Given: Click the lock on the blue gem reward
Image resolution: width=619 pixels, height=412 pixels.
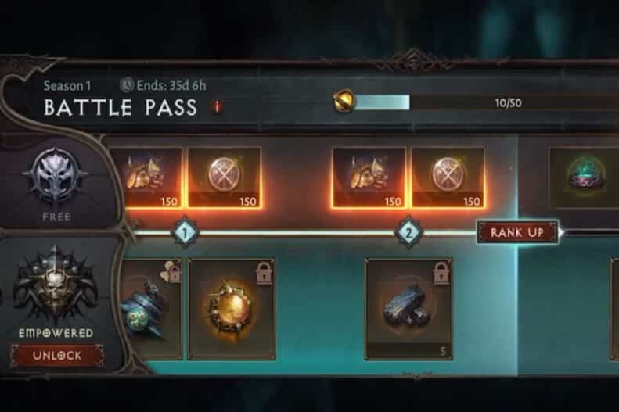Looking at the screenshot, I should click(x=172, y=271).
